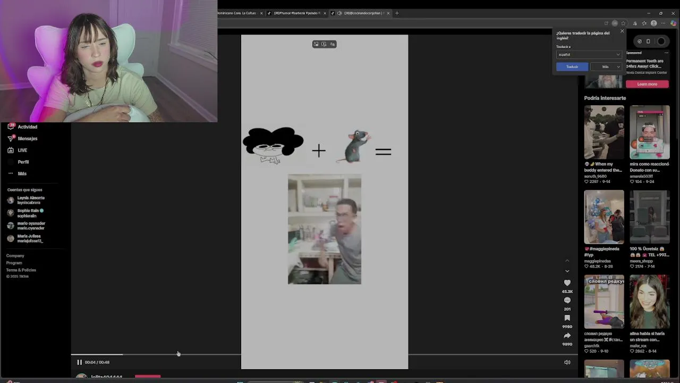Open the LIVE section in the sidebar
The image size is (680, 383).
pyautogui.click(x=18, y=150)
